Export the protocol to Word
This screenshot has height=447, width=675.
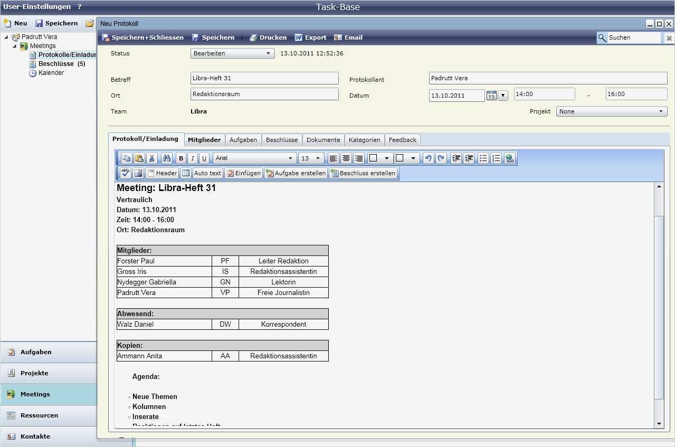click(x=310, y=37)
